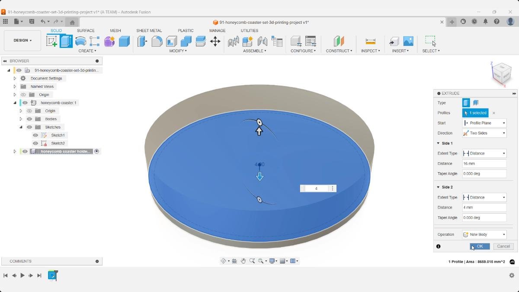The width and height of the screenshot is (519, 292).
Task: Open the MODIFY menu label
Action: [178, 51]
